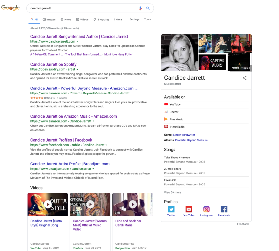
Task: Play the Outta Style original song video
Action: 47,204
